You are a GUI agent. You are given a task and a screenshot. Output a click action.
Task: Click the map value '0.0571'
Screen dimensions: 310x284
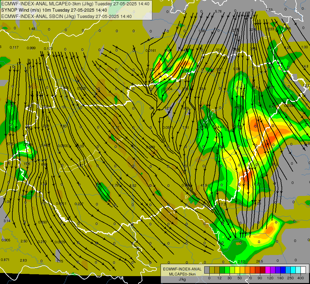point(168,128)
